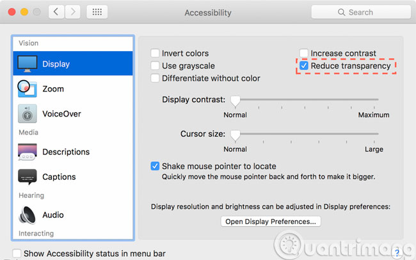
Task: Enable the Invert colors checkbox
Action: tap(155, 54)
